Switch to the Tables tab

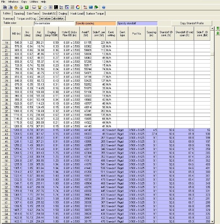click(x=7, y=13)
